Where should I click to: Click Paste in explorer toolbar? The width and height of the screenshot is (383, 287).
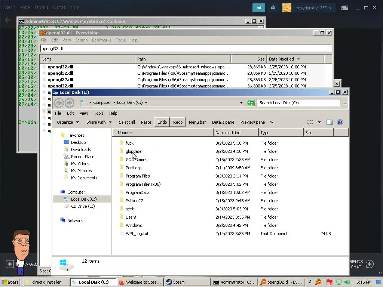pyautogui.click(x=146, y=122)
